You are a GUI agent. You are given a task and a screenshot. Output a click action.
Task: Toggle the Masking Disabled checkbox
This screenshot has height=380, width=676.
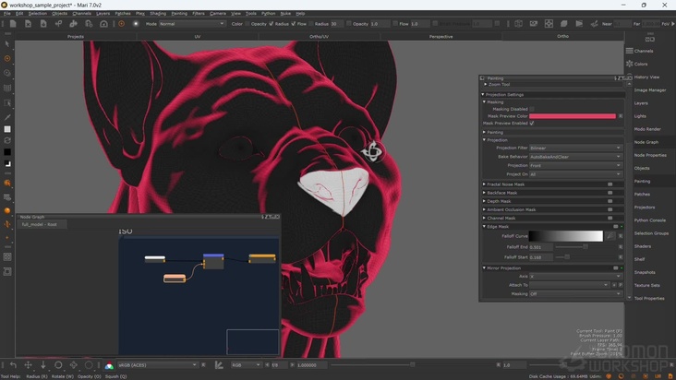click(x=532, y=109)
